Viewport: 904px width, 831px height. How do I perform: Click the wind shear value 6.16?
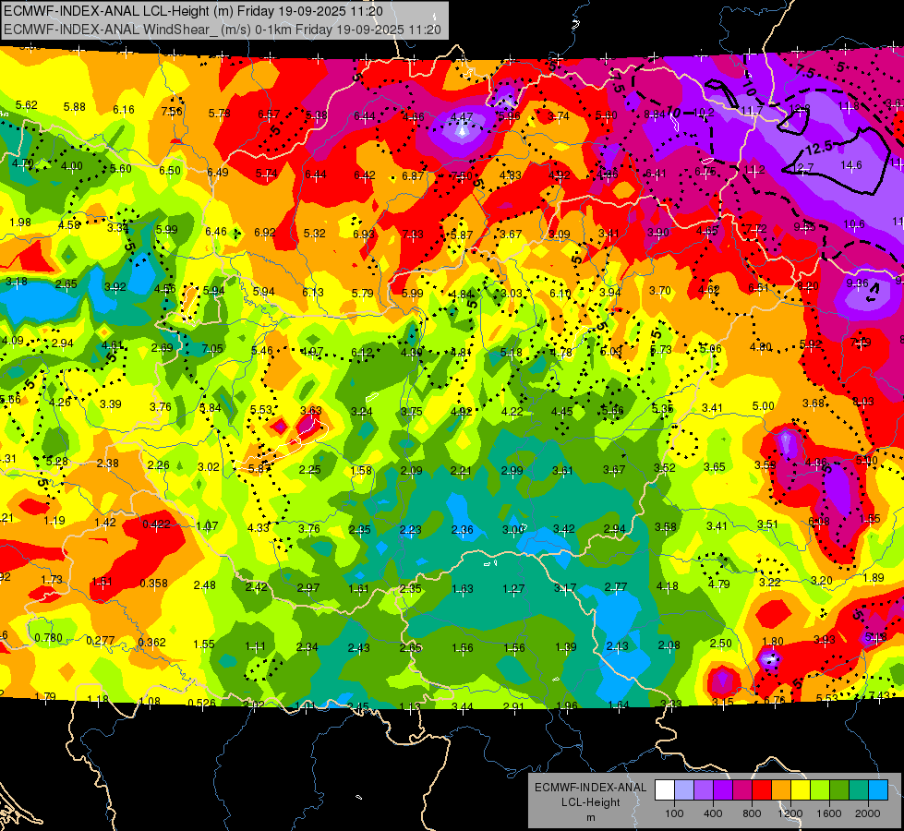point(124,110)
